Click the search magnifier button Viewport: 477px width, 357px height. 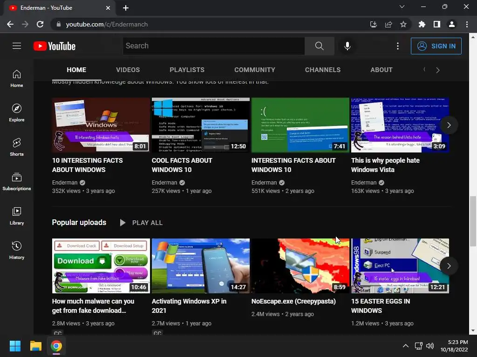320,46
